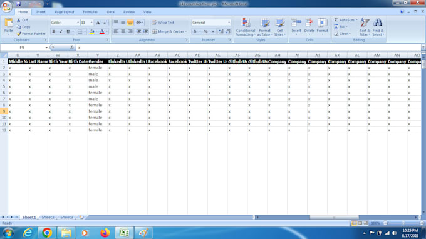Switch to the Formulas tab
426x239 pixels.
(90, 12)
